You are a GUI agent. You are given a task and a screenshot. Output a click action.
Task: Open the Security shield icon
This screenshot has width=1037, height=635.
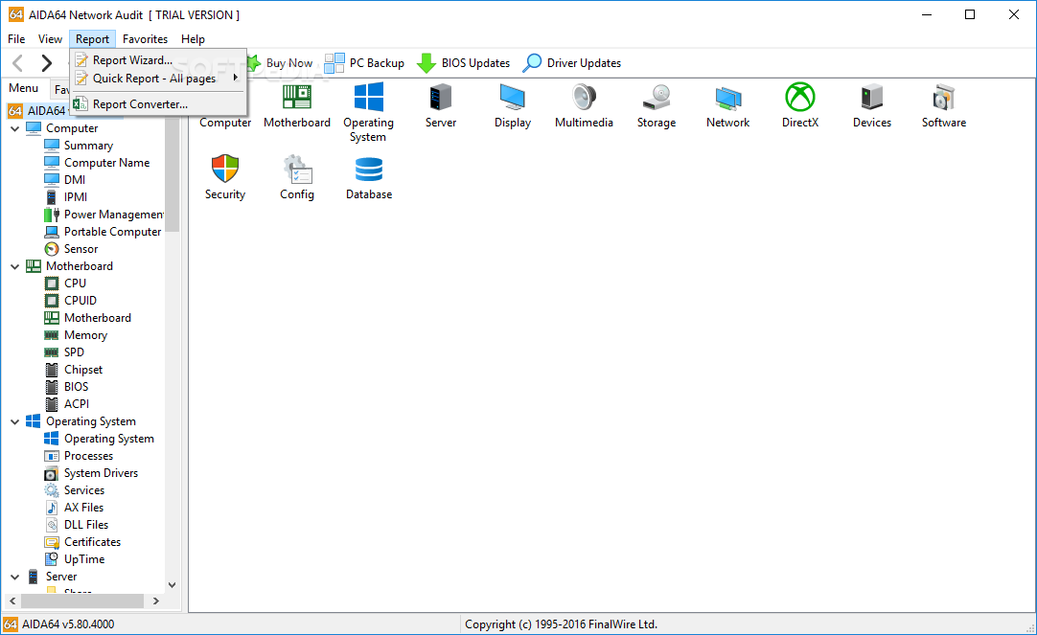click(x=225, y=177)
